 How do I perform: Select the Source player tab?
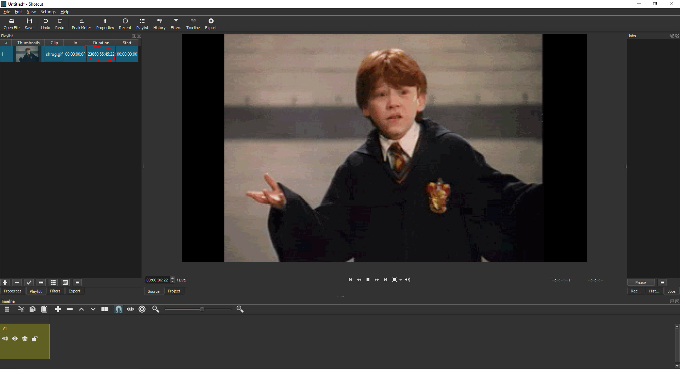153,291
